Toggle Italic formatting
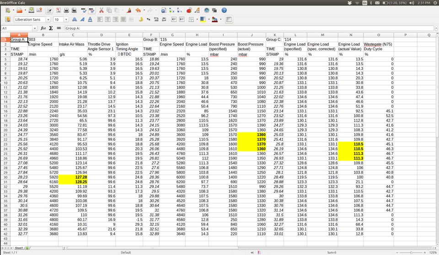Viewport: 439px width, 255px height. 82,20
